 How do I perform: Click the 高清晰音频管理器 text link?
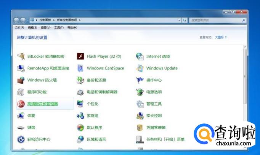click(43, 104)
